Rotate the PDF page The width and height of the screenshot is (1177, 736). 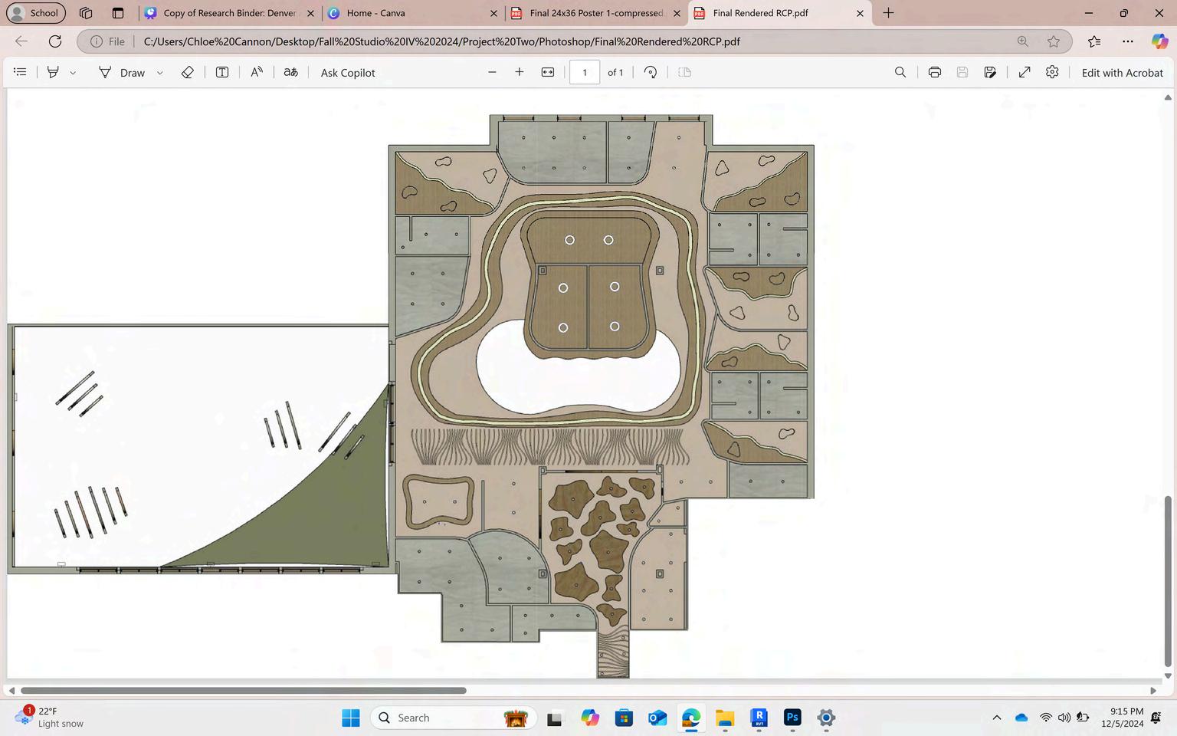(651, 72)
